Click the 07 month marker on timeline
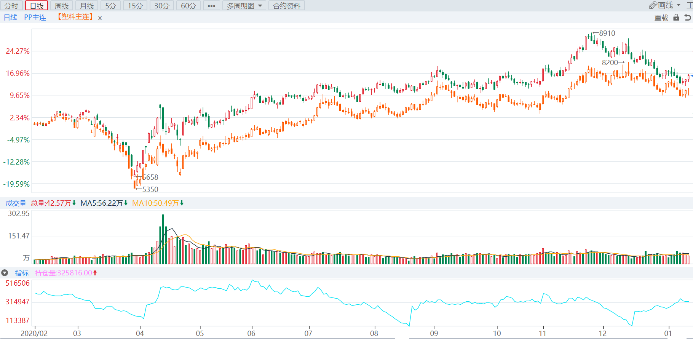 (x=308, y=333)
